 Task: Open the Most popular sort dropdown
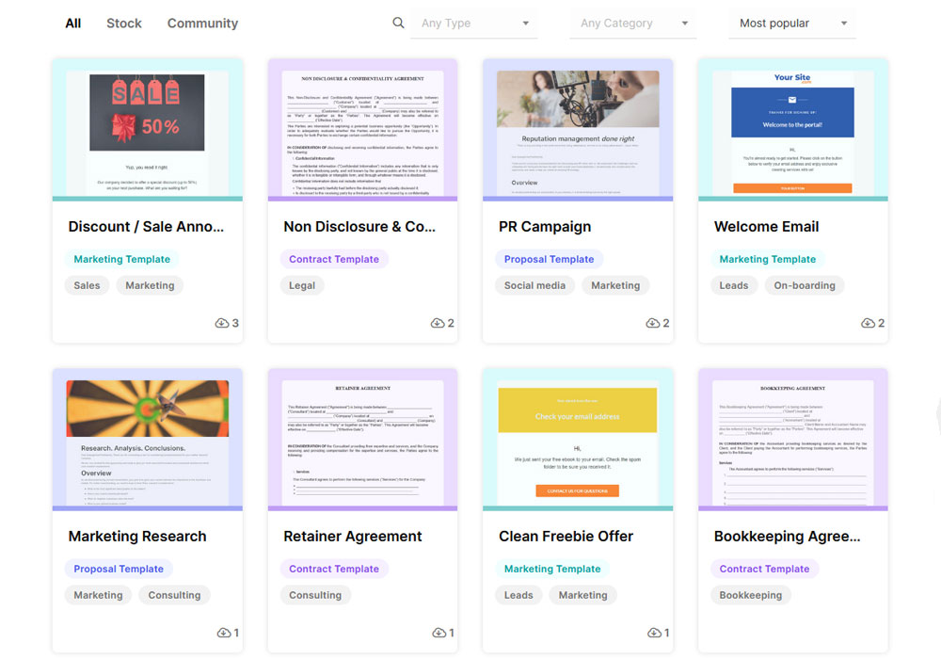point(792,24)
